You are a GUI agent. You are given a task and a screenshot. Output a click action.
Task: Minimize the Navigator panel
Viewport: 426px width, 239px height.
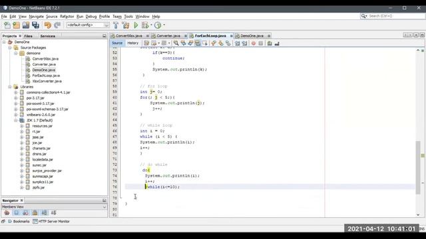105,200
